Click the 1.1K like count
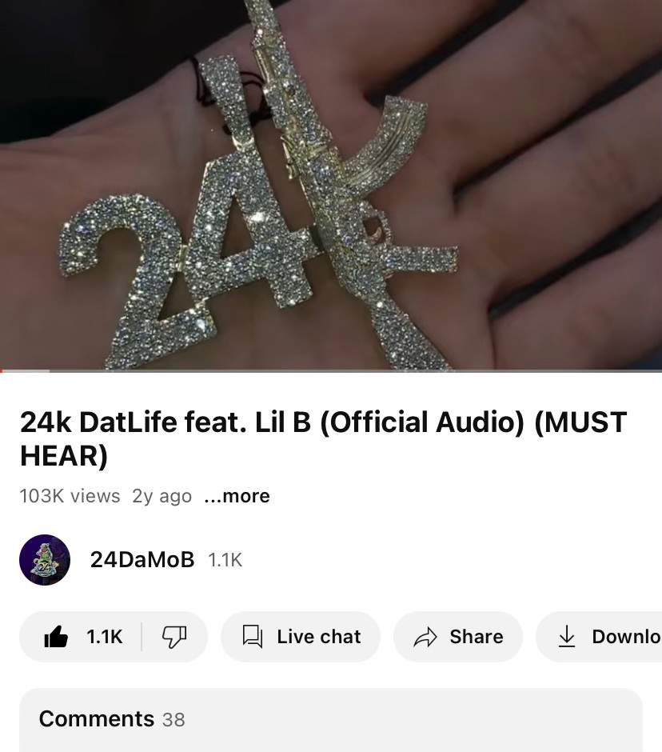 coord(105,637)
